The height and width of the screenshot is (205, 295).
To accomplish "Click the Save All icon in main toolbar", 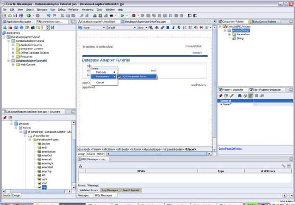I will click(21, 15).
